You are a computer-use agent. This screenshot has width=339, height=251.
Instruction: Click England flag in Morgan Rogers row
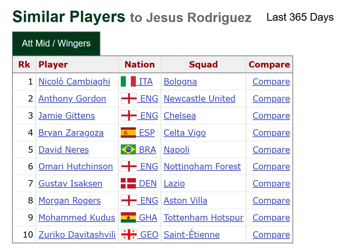tap(129, 201)
